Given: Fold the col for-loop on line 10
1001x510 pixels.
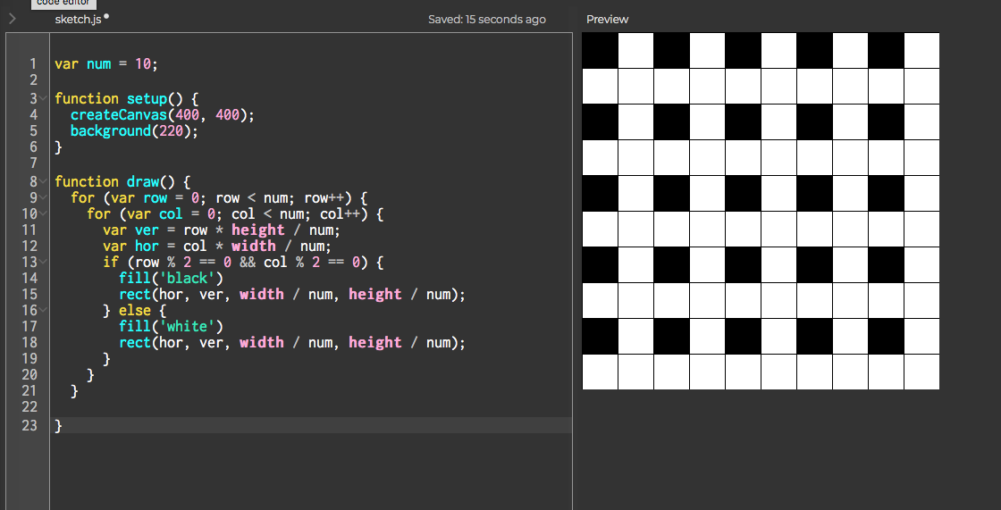Looking at the screenshot, I should 43,213.
